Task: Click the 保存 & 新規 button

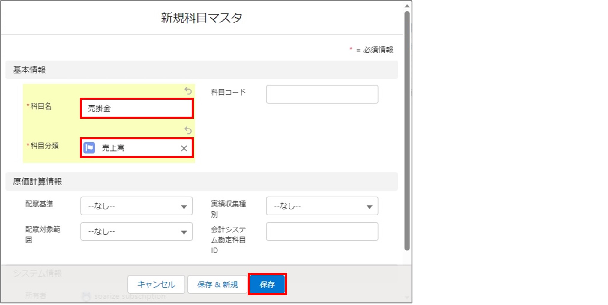Action: [217, 284]
